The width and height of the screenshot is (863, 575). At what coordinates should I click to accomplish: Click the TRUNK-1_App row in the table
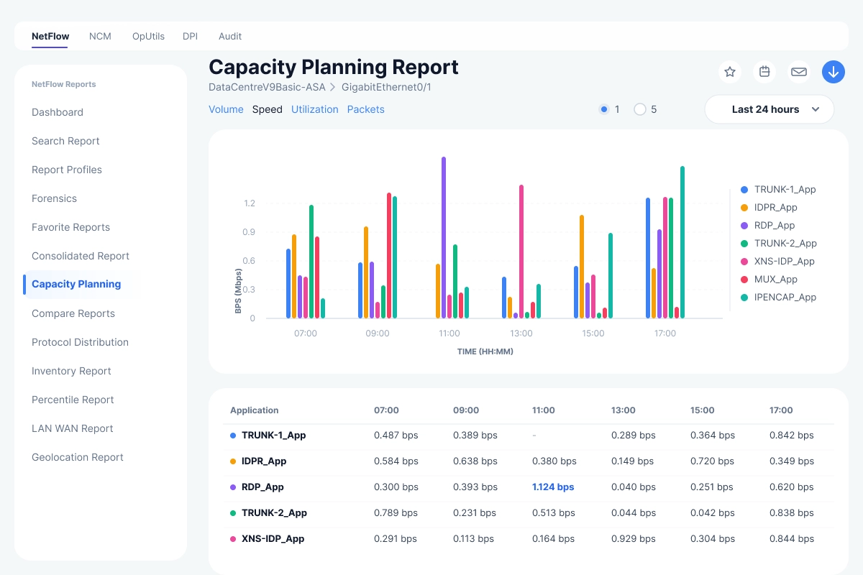[x=529, y=436]
